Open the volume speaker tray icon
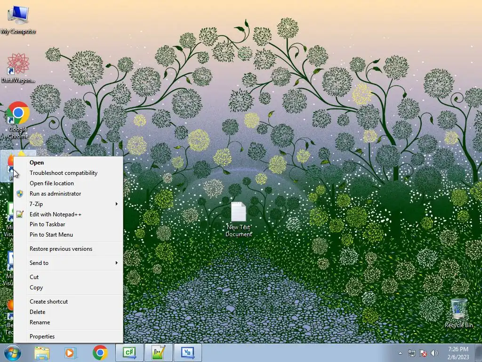The height and width of the screenshot is (362, 482). click(x=434, y=353)
